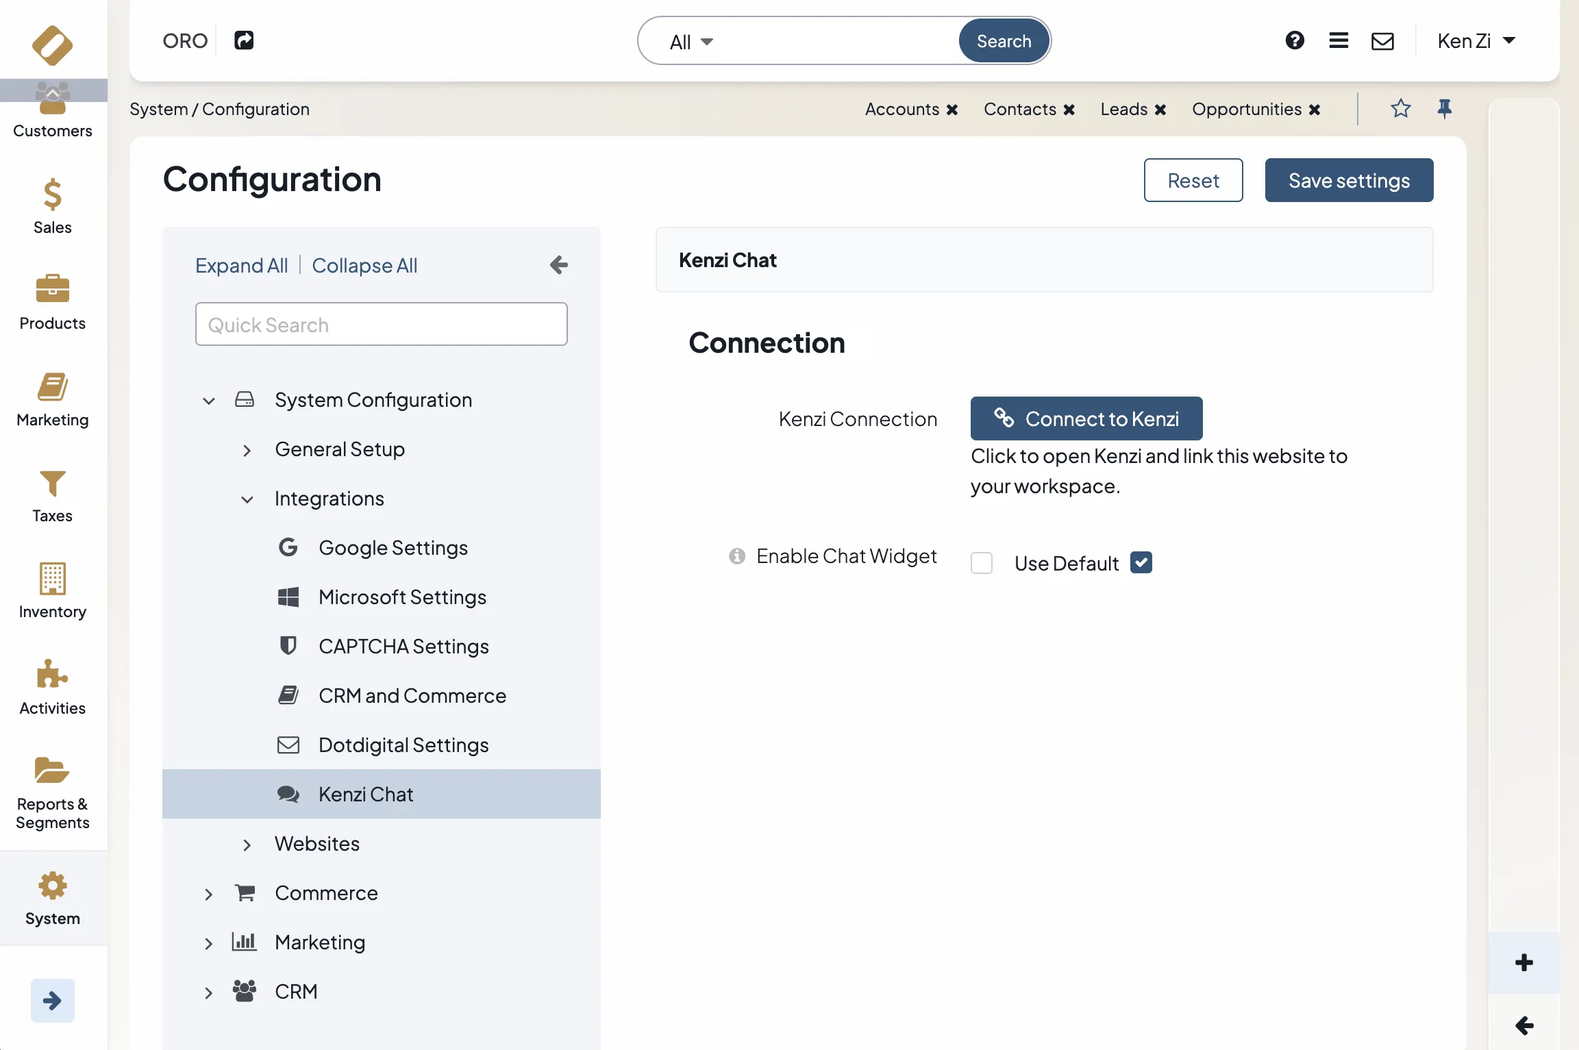Collapse the Integrations node
This screenshot has height=1050, width=1579.
click(247, 499)
